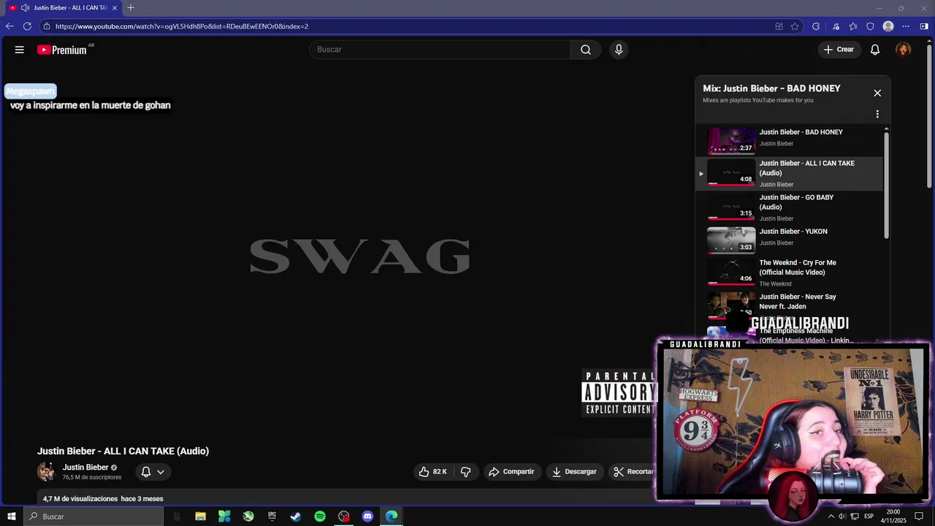Select Justin Bieber - Never Say Never ft. Jaden
The width and height of the screenshot is (935, 526).
pos(797,302)
